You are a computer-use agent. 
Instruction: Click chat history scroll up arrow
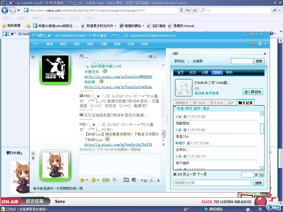pyautogui.click(x=262, y=114)
